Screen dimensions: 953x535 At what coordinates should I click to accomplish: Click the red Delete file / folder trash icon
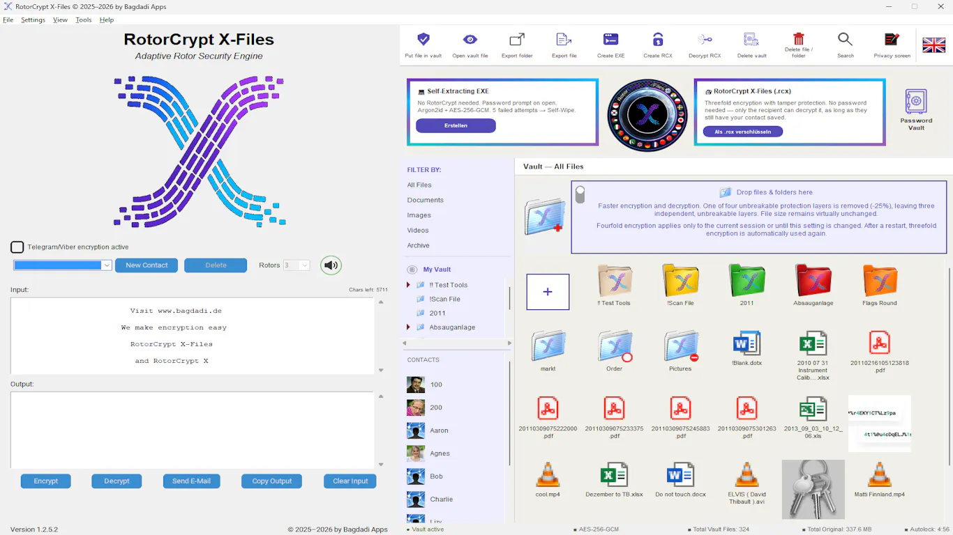click(x=799, y=39)
